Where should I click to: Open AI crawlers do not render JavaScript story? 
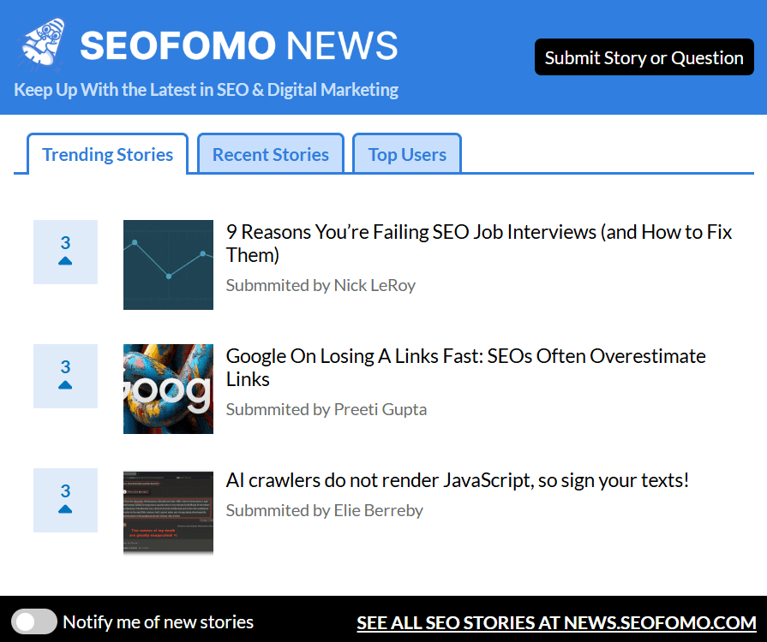point(458,480)
